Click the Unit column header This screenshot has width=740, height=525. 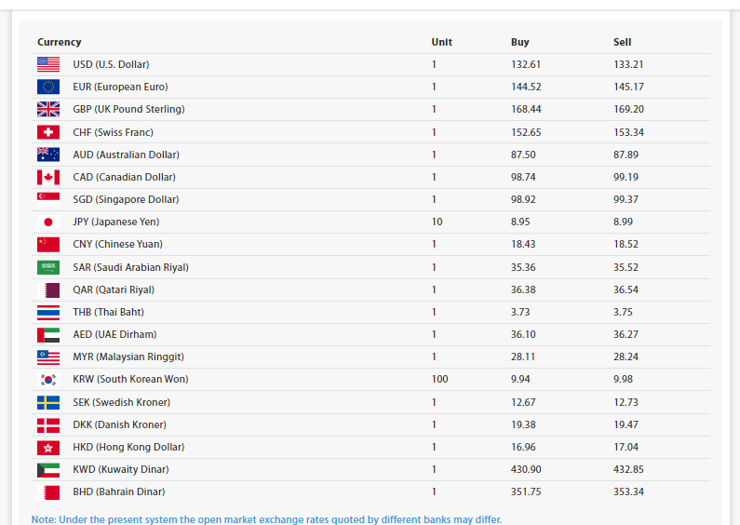[442, 42]
